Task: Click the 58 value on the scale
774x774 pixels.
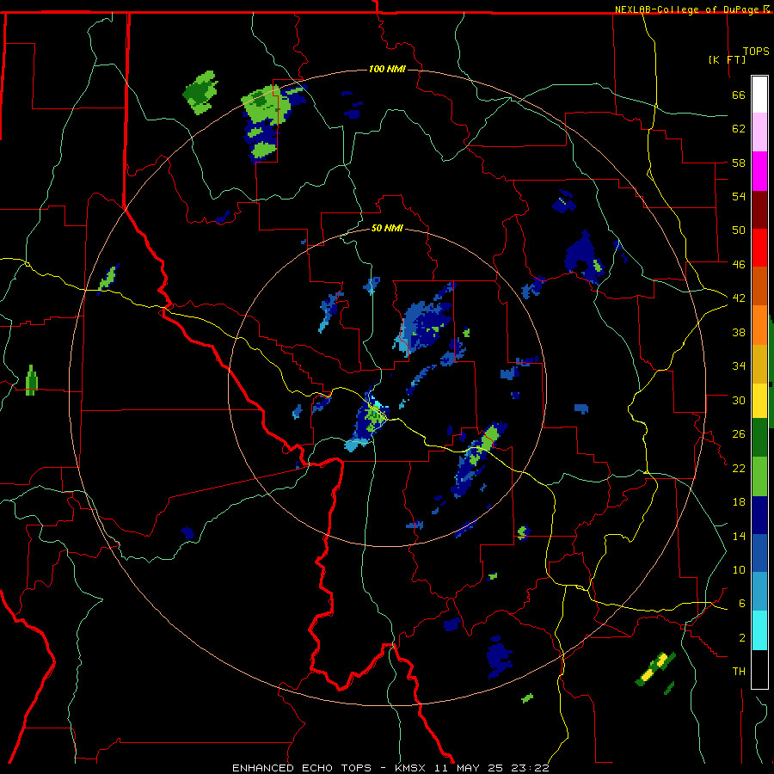Action: coord(739,163)
